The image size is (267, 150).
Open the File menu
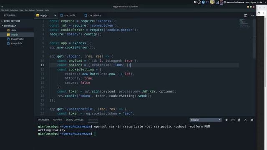click(3, 10)
